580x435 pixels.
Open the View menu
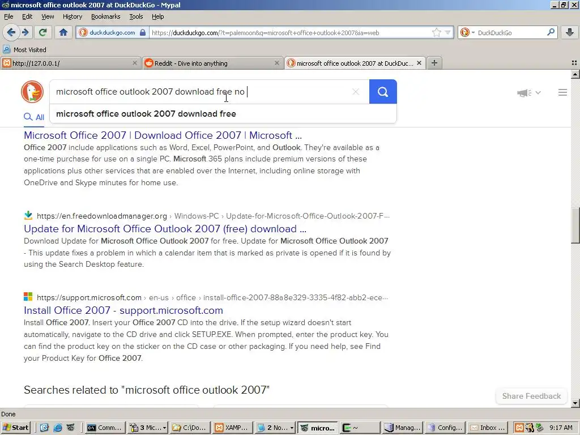(x=48, y=16)
